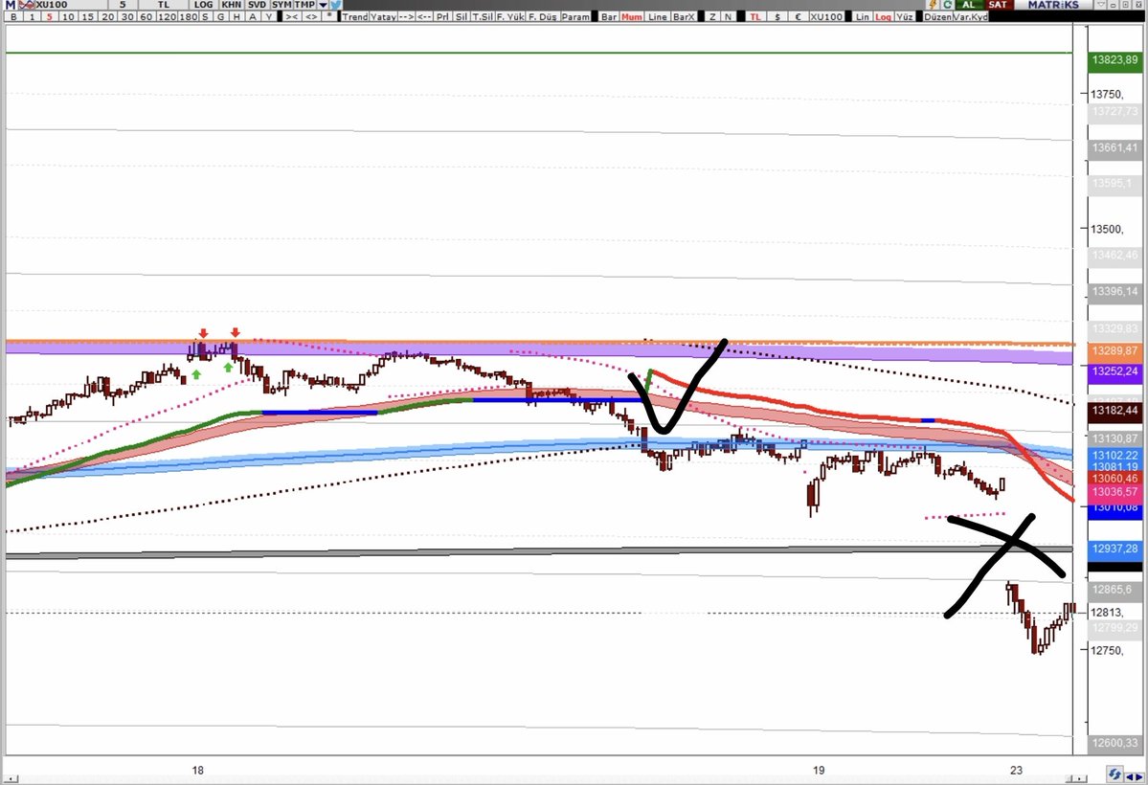Viewport: 1148px width, 785px height.
Task: Click the Sil delete button
Action: 461,16
